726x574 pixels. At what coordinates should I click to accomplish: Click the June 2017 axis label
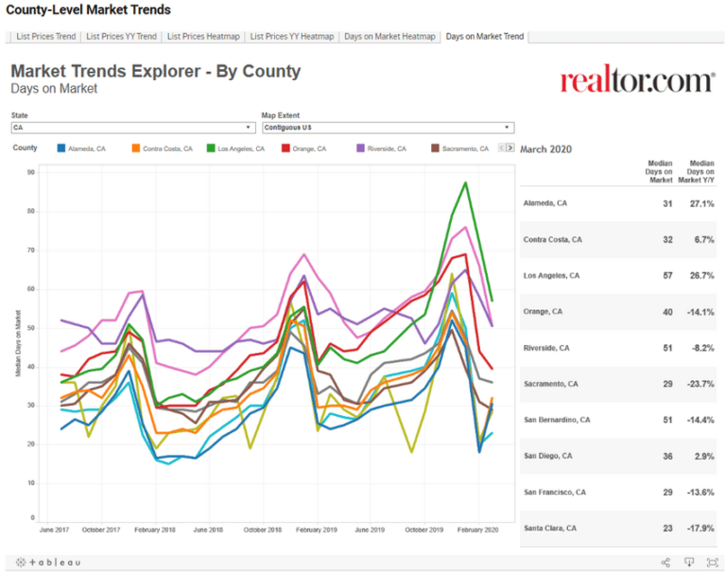54,530
